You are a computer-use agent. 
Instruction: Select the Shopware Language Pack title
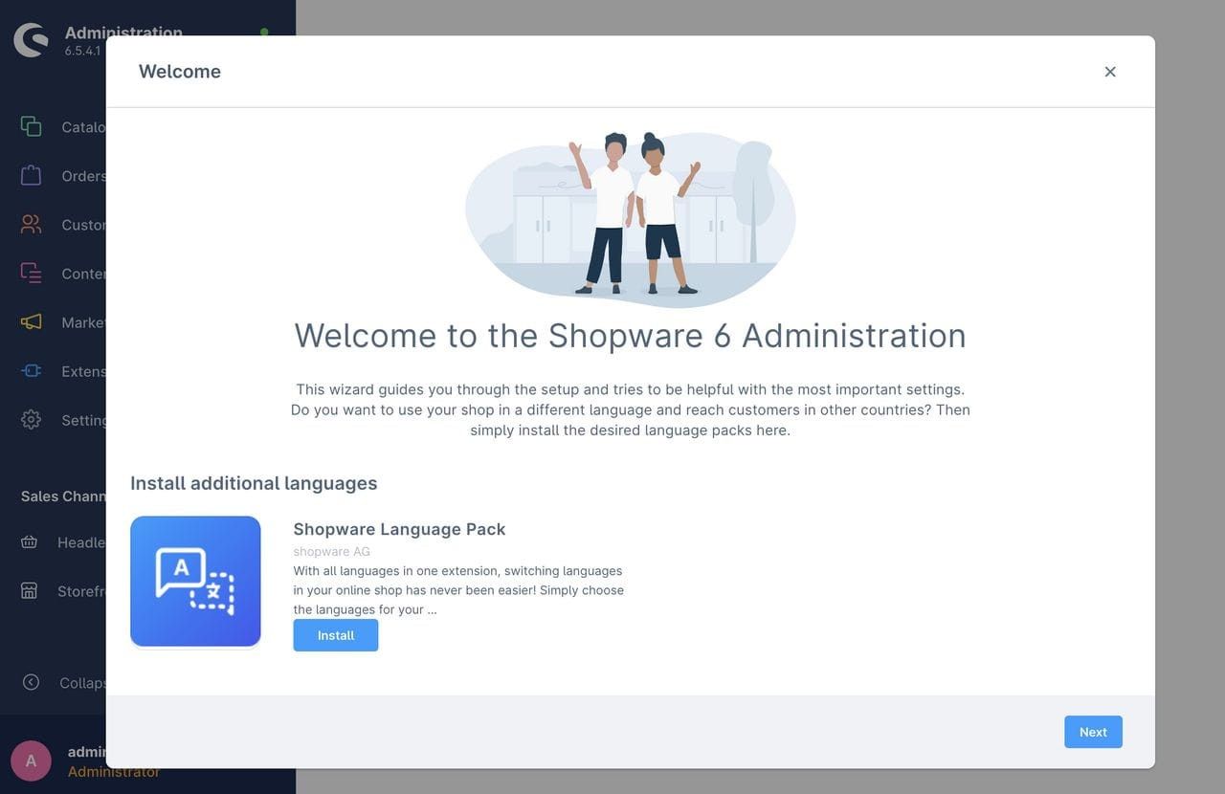399,529
